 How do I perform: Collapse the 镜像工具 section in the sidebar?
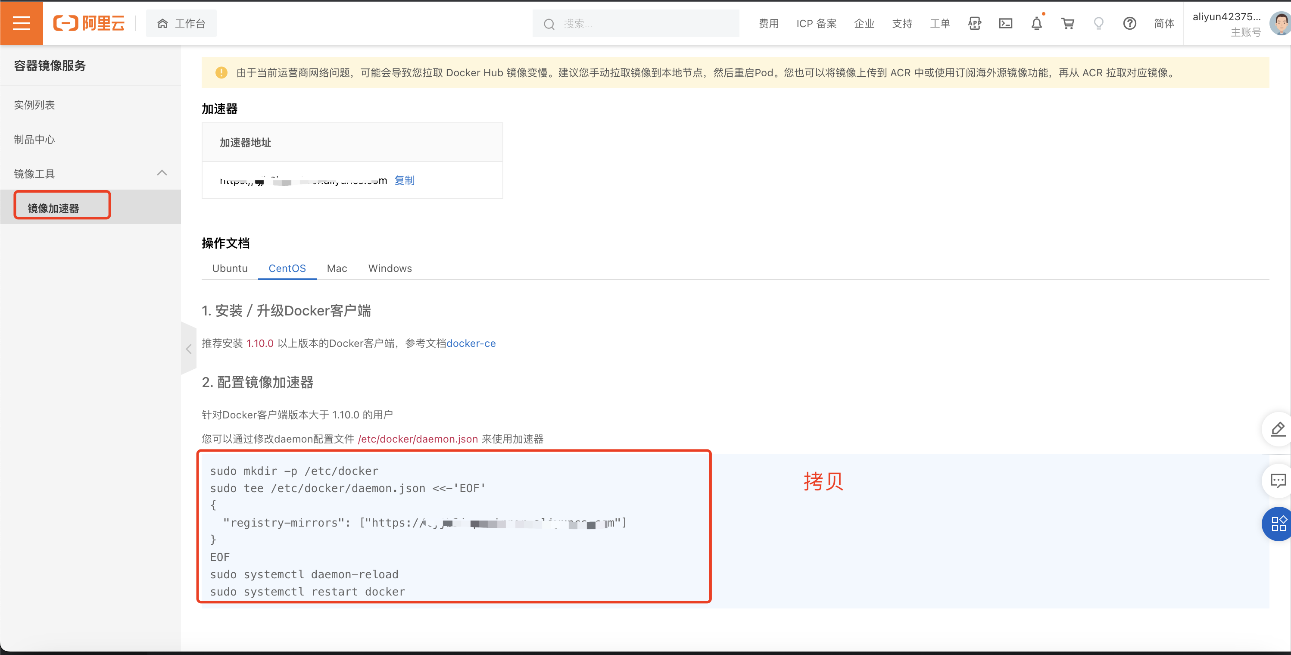pyautogui.click(x=161, y=172)
